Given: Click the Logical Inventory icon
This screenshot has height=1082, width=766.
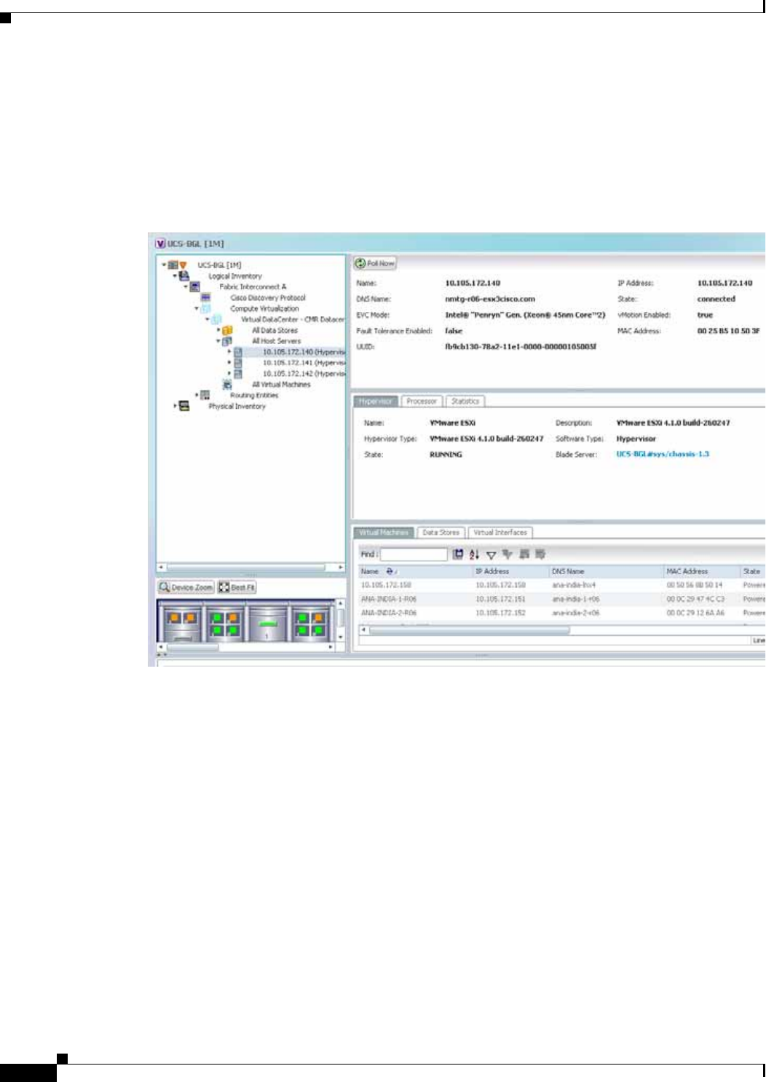Looking at the screenshot, I should click(184, 276).
